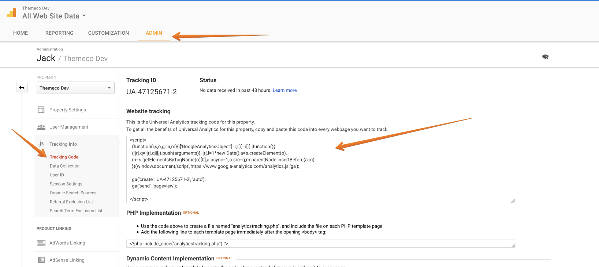Open Organic Search Sources
Screen dimensions: 599x267
coord(73,193)
